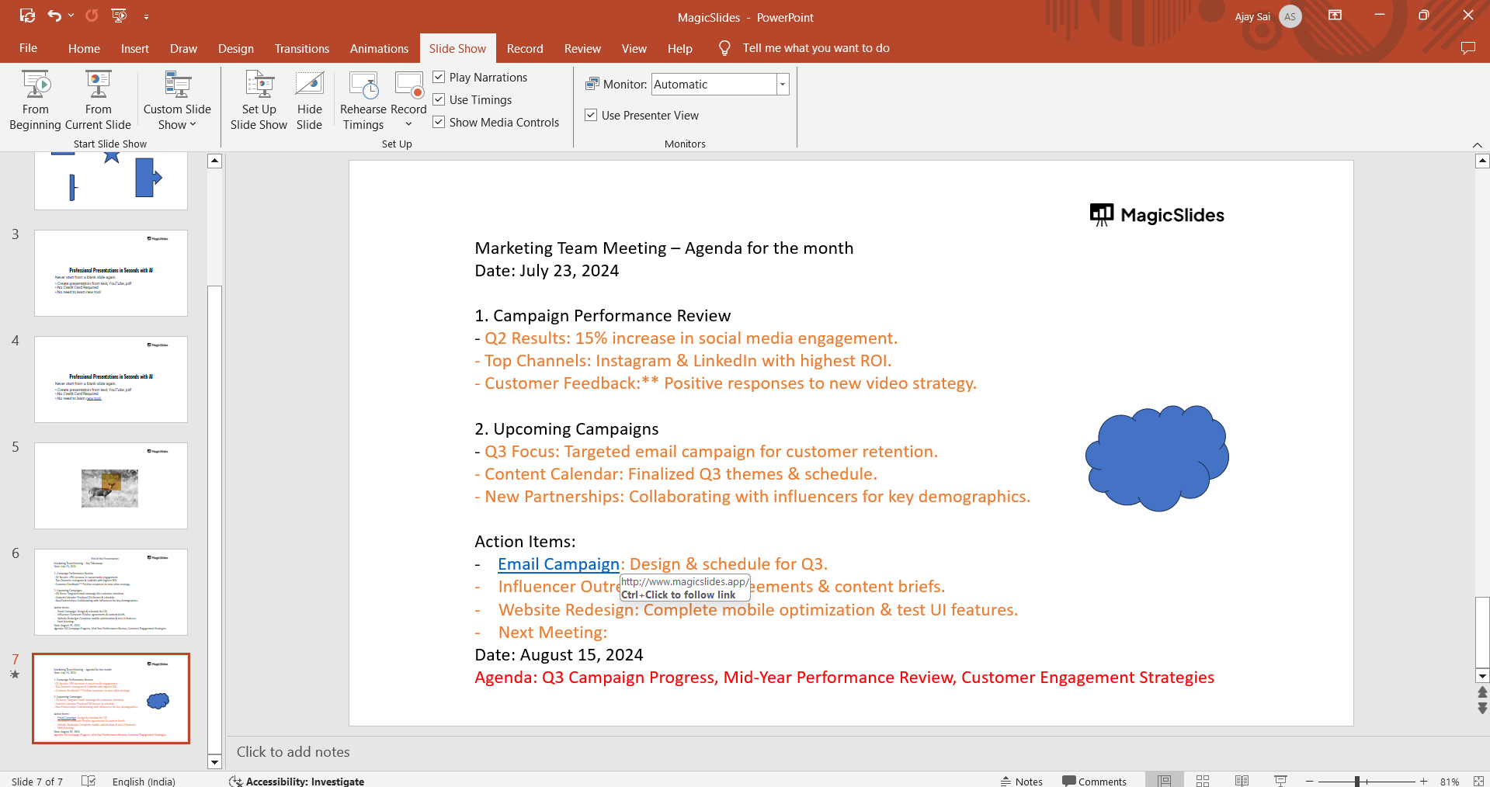Viewport: 1490px width, 787px height.
Task: Uncheck Play Narrations checkbox
Action: [439, 77]
